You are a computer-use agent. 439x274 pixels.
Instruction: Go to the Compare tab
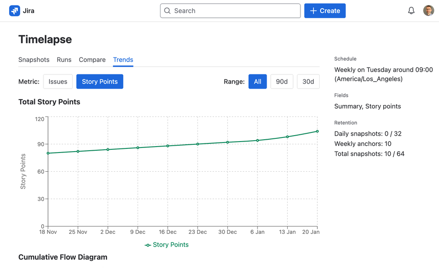pos(92,60)
